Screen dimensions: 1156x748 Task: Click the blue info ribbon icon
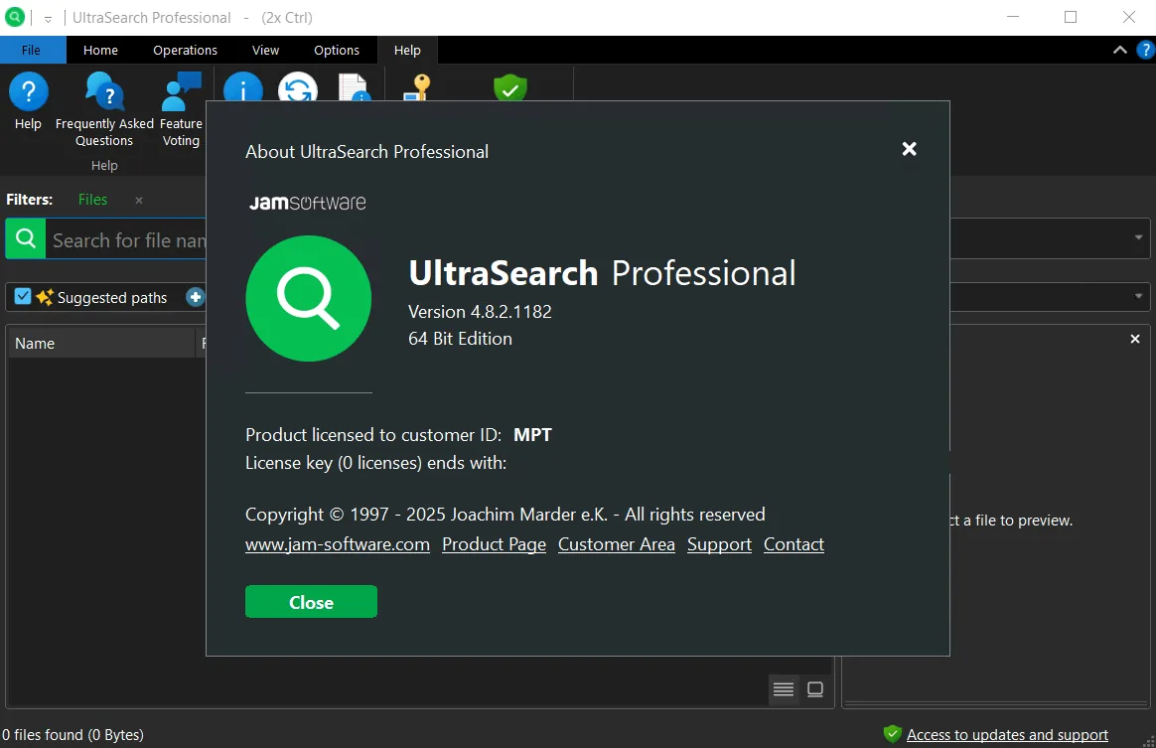click(x=242, y=87)
